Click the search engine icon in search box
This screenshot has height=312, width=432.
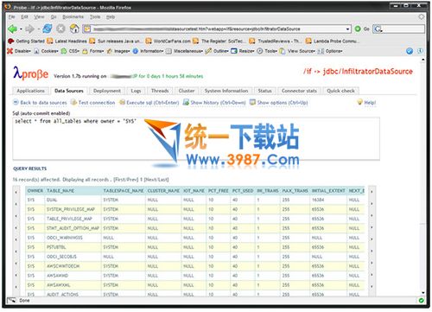click(x=378, y=29)
